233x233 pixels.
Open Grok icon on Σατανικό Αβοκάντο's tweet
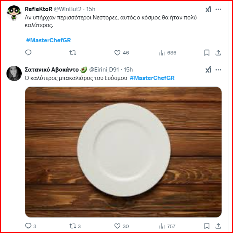(208, 69)
